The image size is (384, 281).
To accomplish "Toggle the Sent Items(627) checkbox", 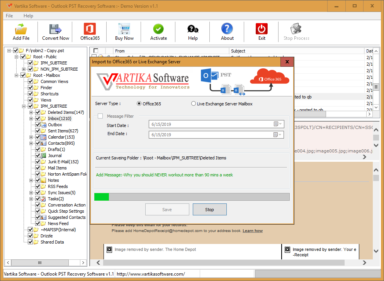I will [x=38, y=131].
